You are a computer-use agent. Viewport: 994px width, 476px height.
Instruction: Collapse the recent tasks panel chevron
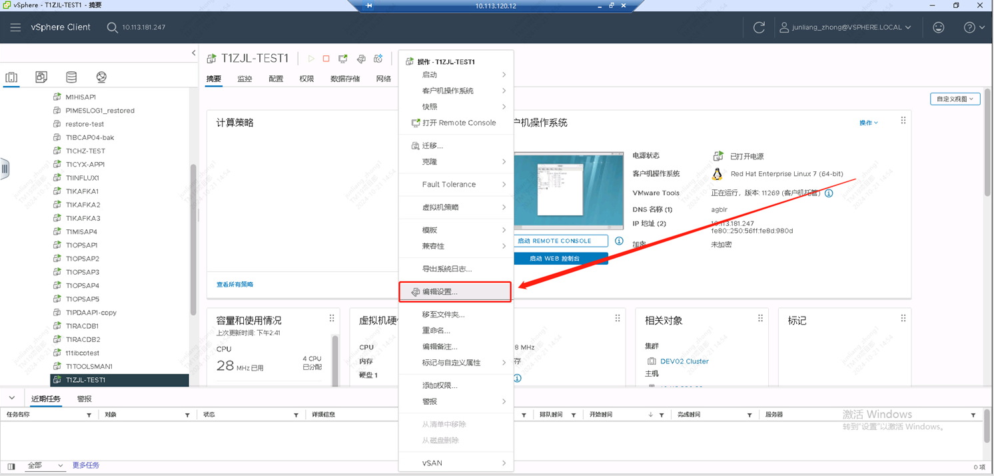[12, 399]
